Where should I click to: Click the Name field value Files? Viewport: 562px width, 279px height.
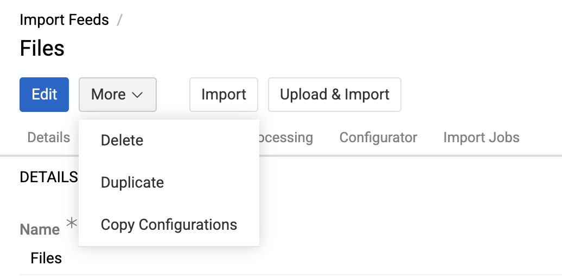[46, 258]
